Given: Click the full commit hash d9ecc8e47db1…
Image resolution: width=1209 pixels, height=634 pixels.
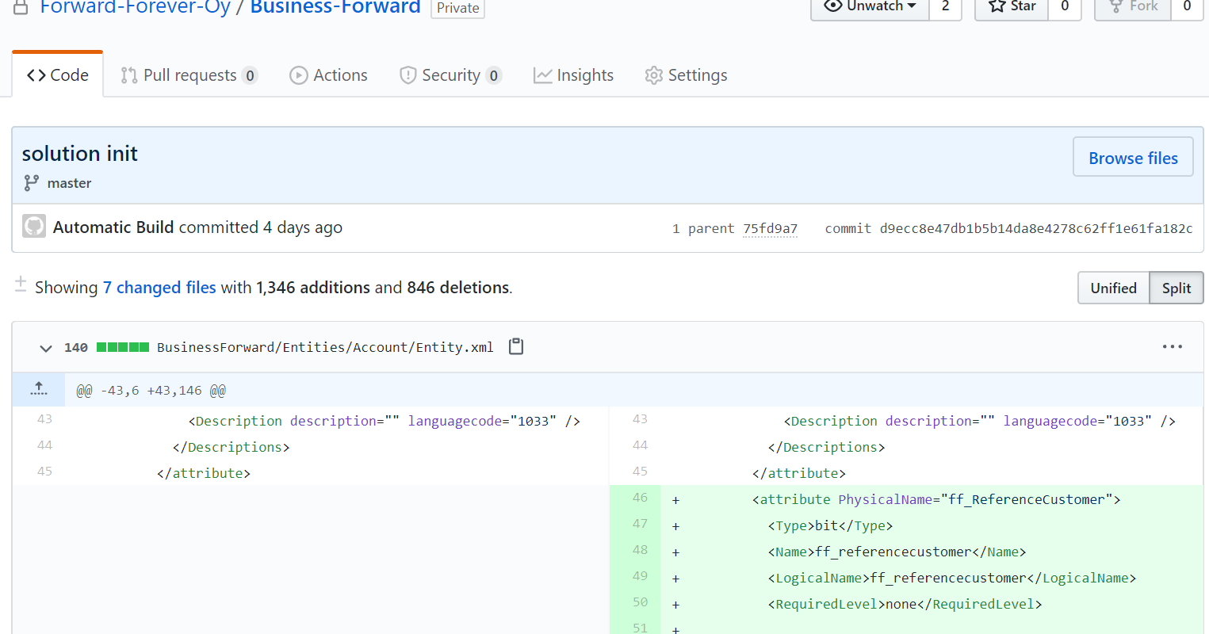Looking at the screenshot, I should pyautogui.click(x=1035, y=228).
